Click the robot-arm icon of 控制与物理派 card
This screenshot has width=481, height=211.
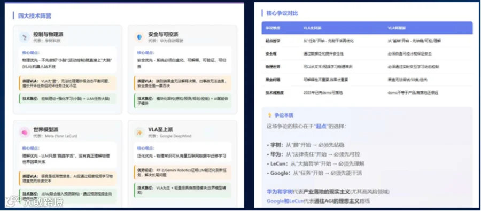(x=24, y=37)
